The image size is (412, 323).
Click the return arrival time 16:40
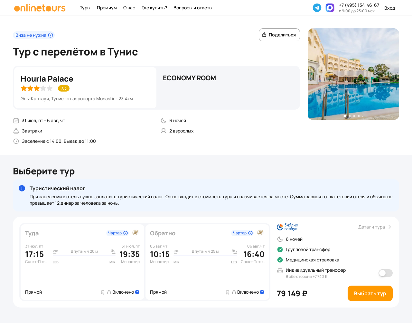[254, 254]
